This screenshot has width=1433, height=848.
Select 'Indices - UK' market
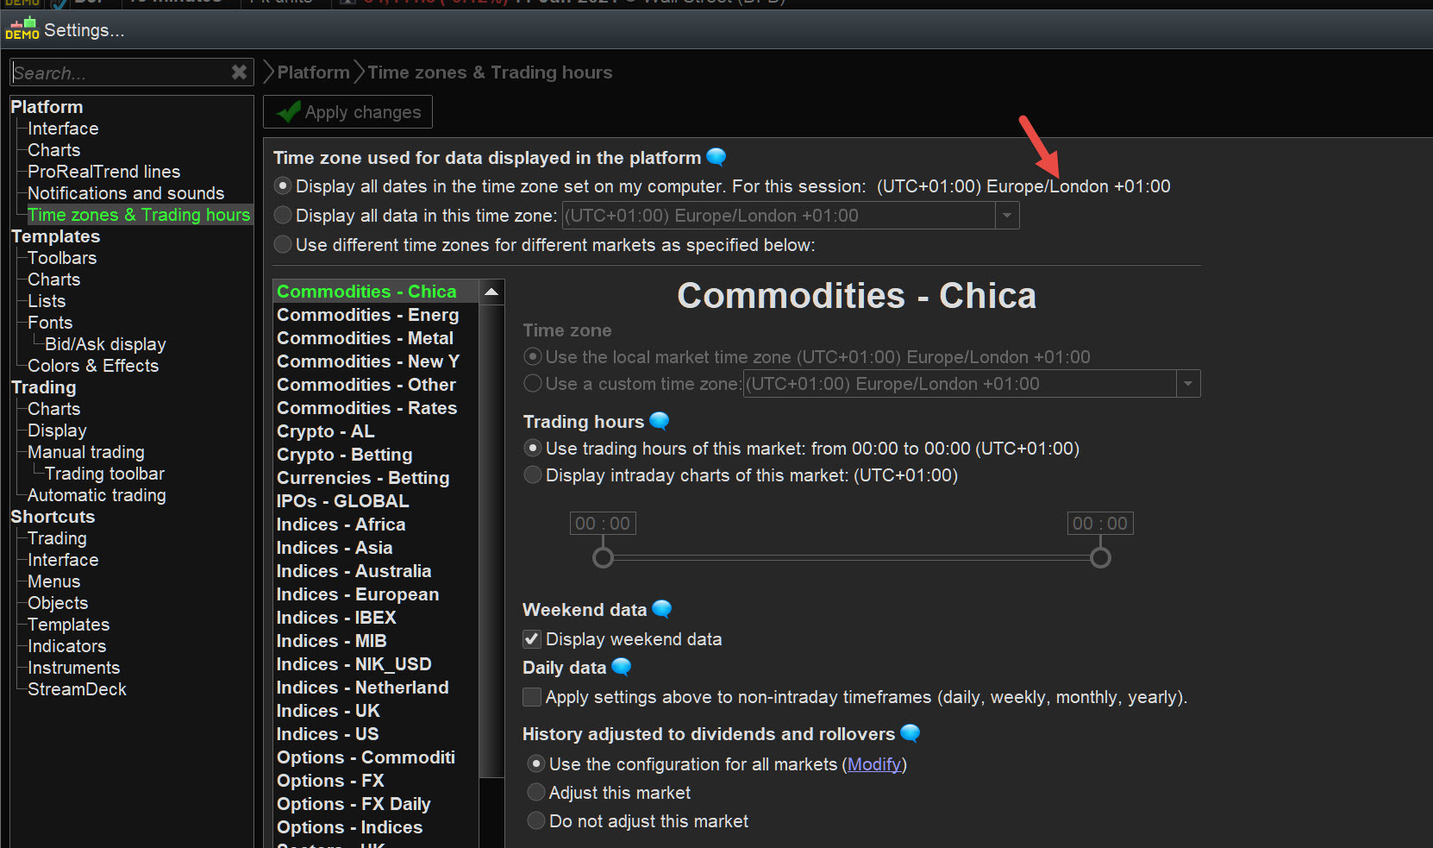[x=376, y=711]
